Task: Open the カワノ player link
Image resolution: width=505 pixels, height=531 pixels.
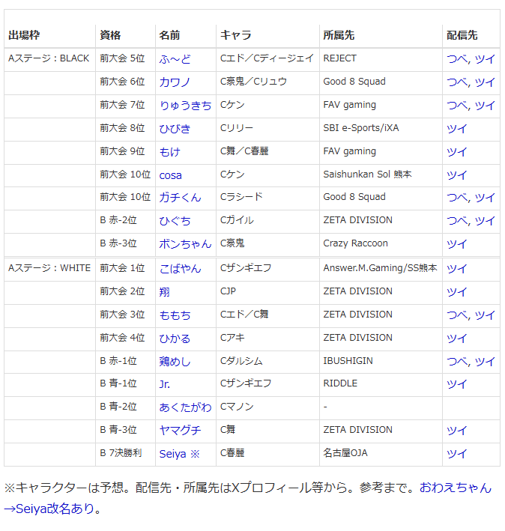Action: 175,82
